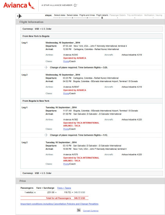
Task: Open Promo class link for flight AV243
Action: tap(66, 61)
